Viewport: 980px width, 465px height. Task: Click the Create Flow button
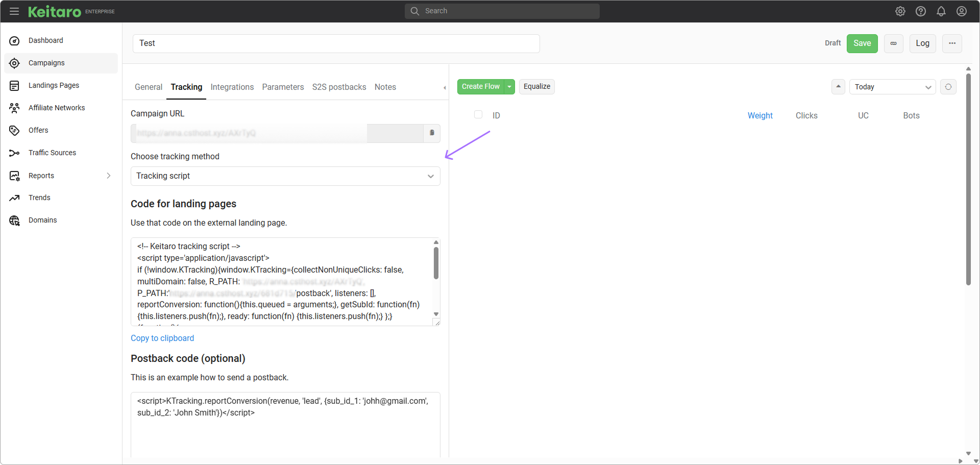click(481, 87)
